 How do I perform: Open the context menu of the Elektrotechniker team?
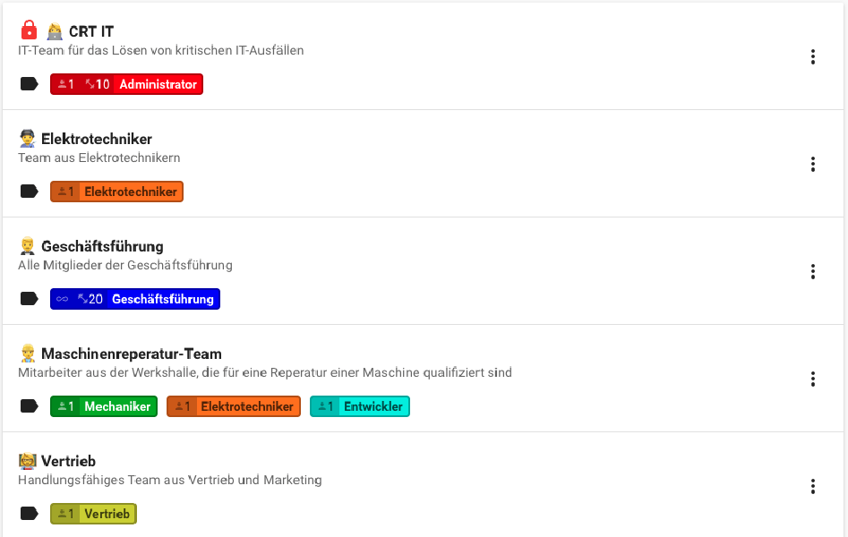tap(813, 164)
